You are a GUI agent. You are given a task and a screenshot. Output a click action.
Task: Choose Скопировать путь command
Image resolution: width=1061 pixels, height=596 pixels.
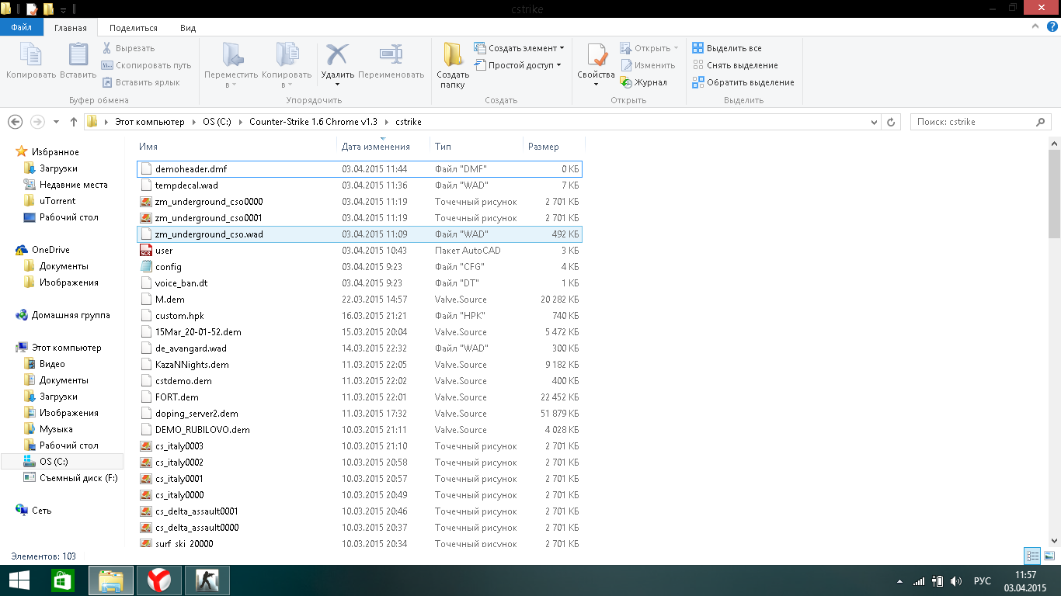click(x=146, y=65)
